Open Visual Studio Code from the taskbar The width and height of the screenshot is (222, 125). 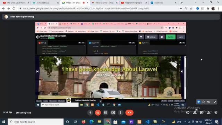click(x=147, y=122)
